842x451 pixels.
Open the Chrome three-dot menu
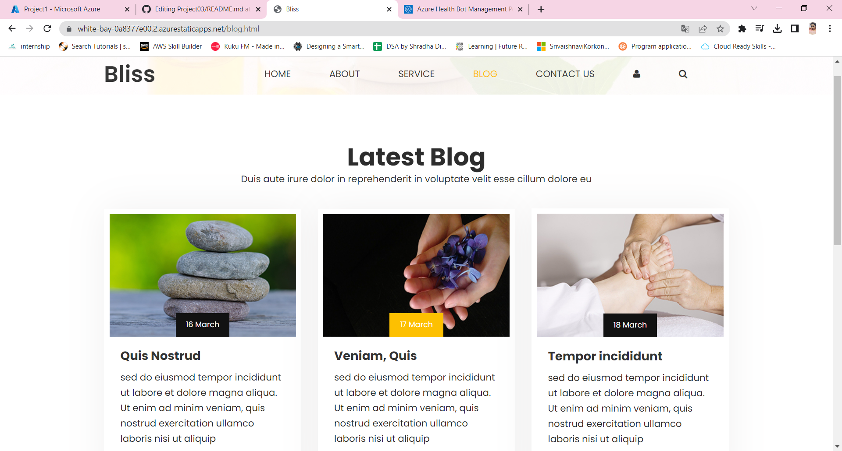(830, 28)
